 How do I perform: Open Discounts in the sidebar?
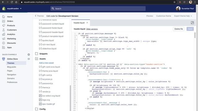pos(11,43)
